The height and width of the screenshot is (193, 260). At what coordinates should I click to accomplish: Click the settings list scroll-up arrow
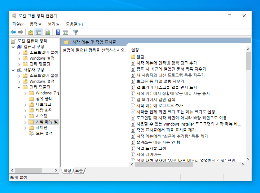coord(248,49)
